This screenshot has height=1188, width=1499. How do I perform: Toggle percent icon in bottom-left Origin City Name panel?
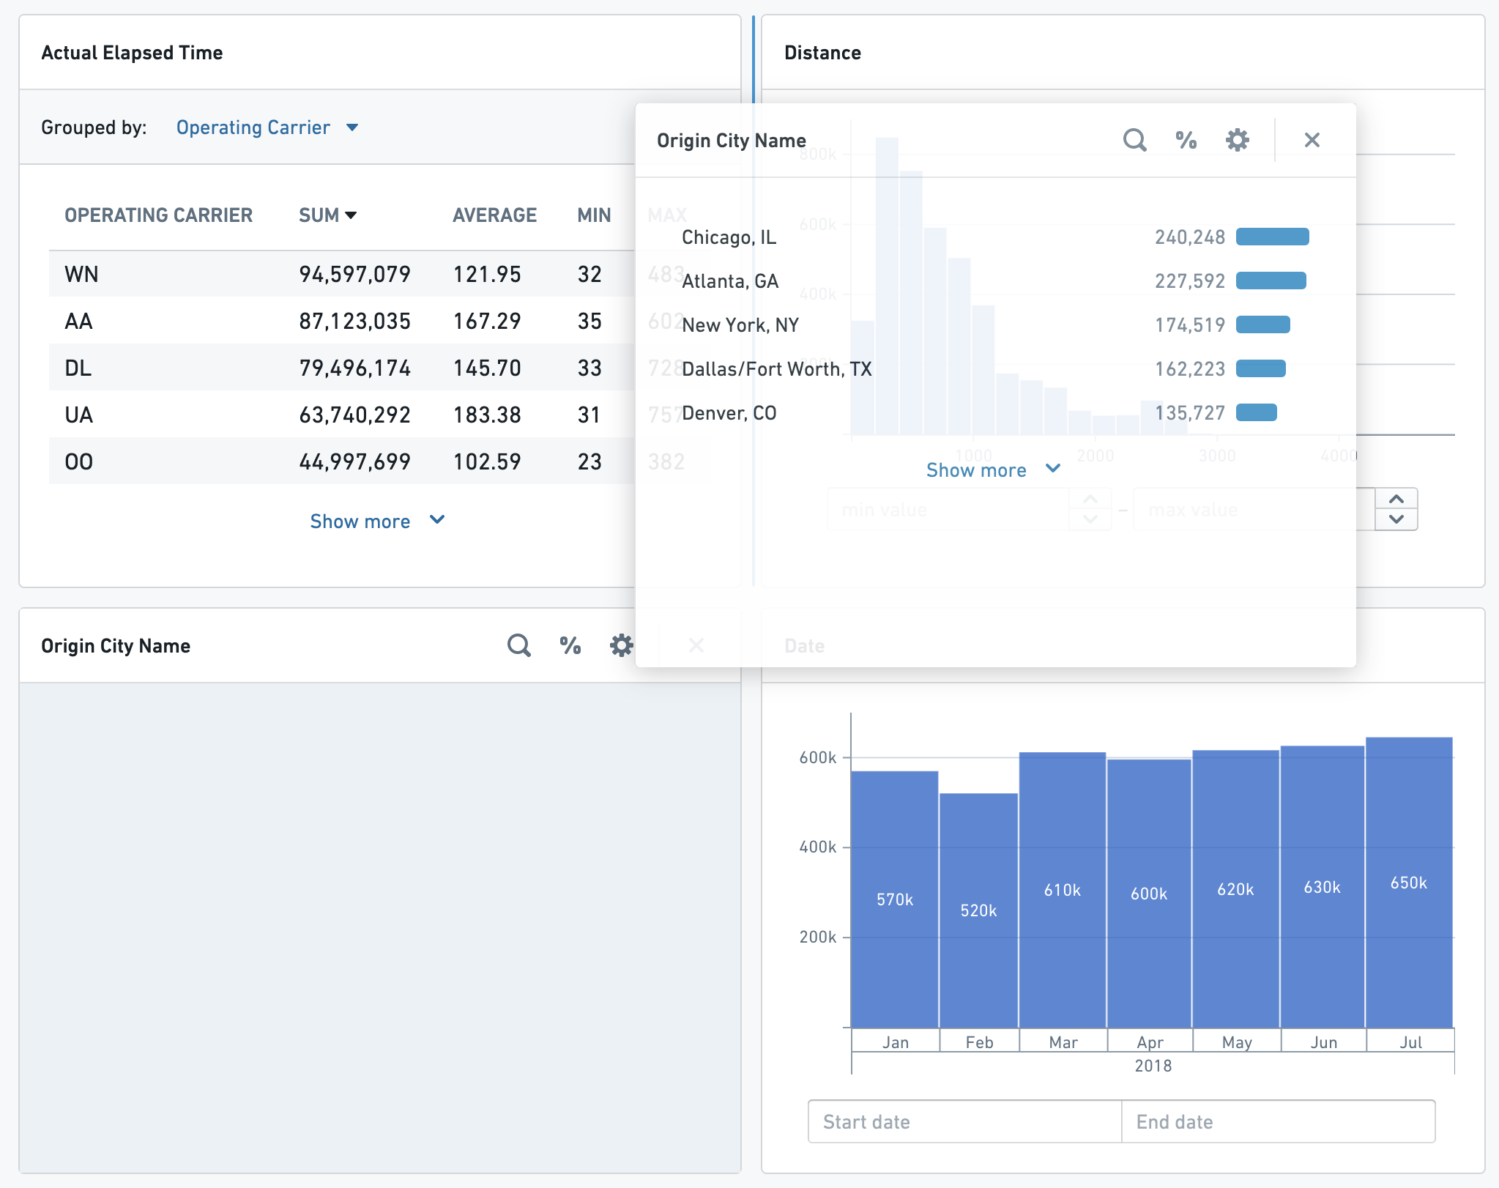[x=570, y=645]
